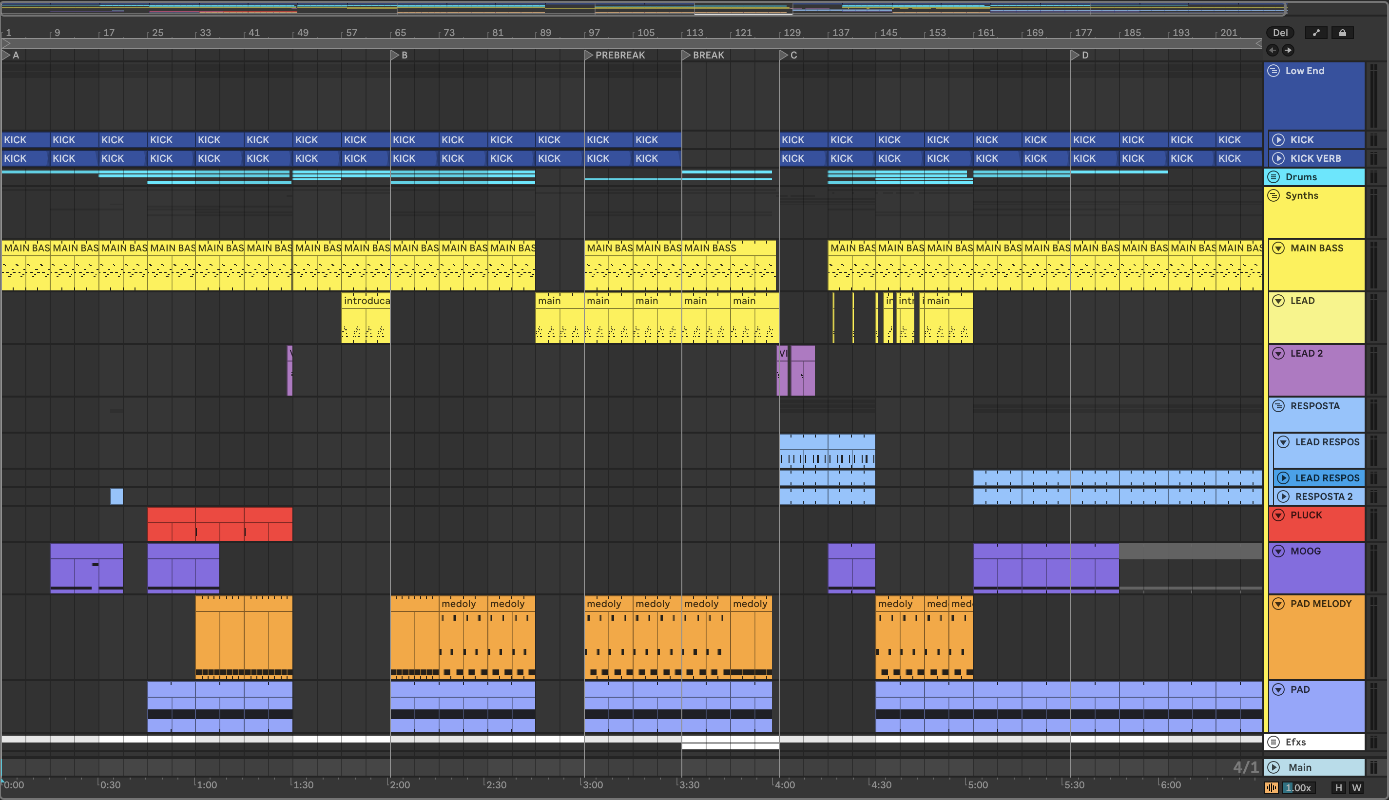The image size is (1389, 800).
Task: Fold the MAIN BASS track arrow
Action: click(1278, 248)
